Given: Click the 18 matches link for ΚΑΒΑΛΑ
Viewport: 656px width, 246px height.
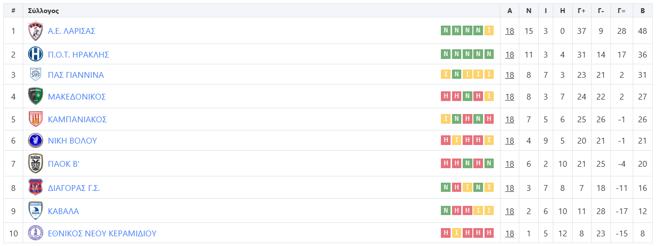Looking at the screenshot, I should [x=510, y=211].
